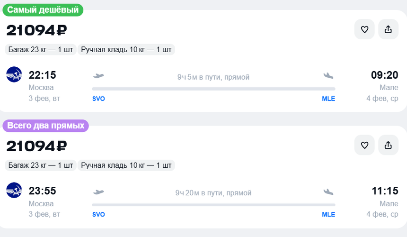Click MLE airport code on second ticket
407x237 pixels.
pos(328,215)
